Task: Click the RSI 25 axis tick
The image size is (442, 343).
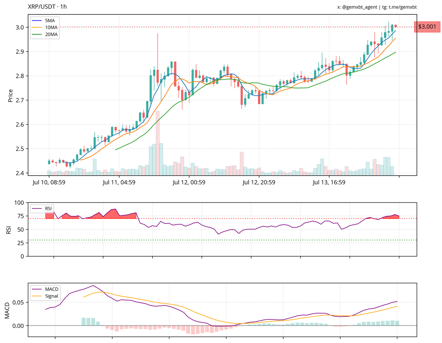Action: point(21,243)
